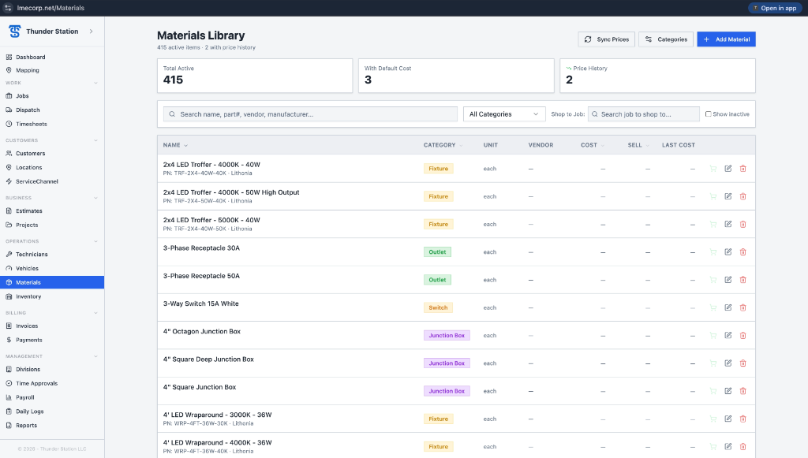Click the Search job to shop to field
The image size is (808, 458).
click(x=644, y=114)
